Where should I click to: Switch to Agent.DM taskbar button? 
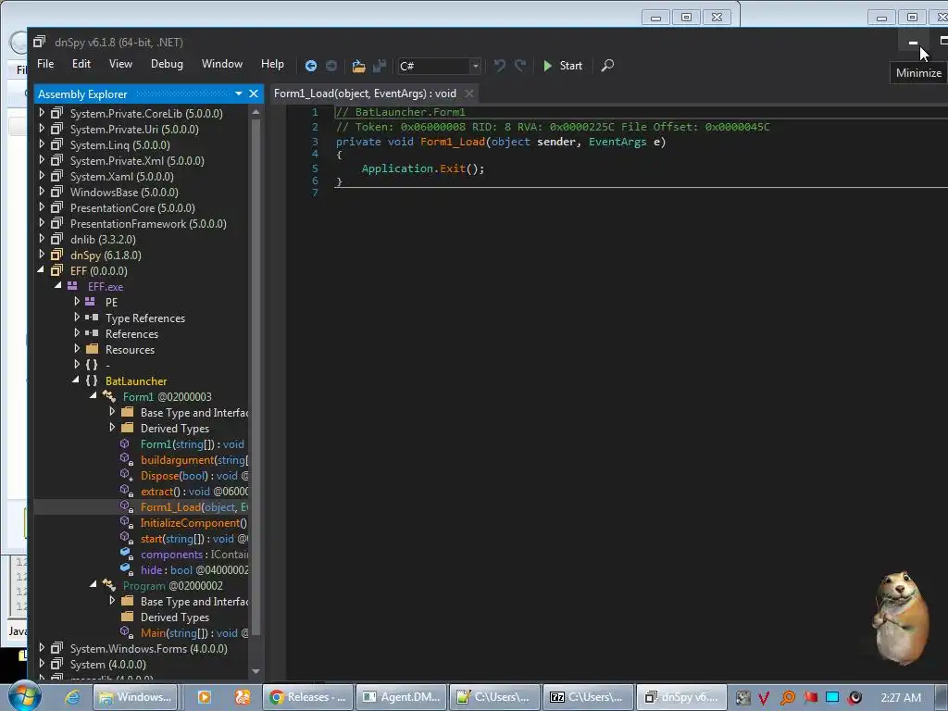(x=402, y=697)
